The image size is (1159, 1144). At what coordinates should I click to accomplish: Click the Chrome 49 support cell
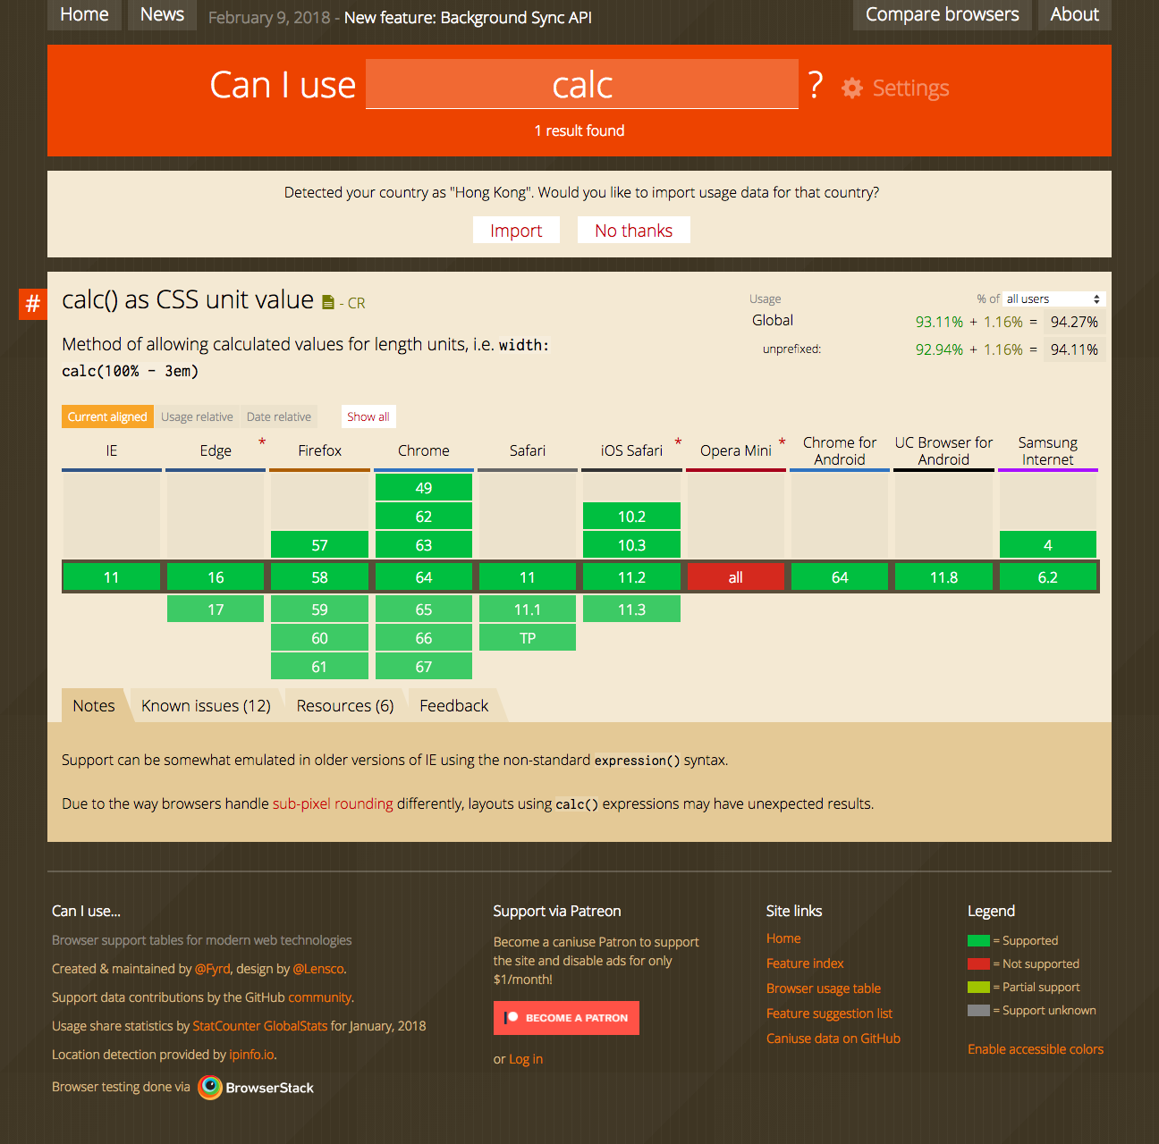point(424,487)
